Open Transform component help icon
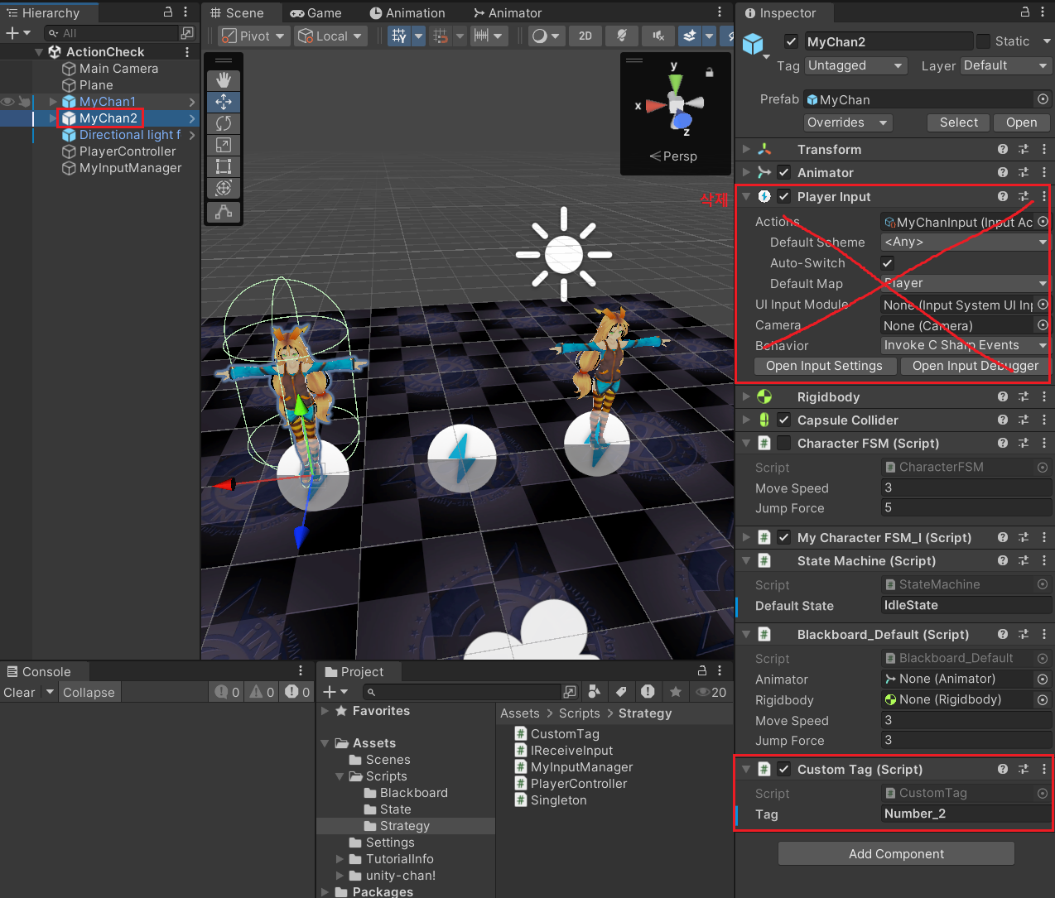 click(1003, 149)
